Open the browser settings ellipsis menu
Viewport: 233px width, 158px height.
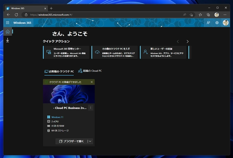click(225, 15)
